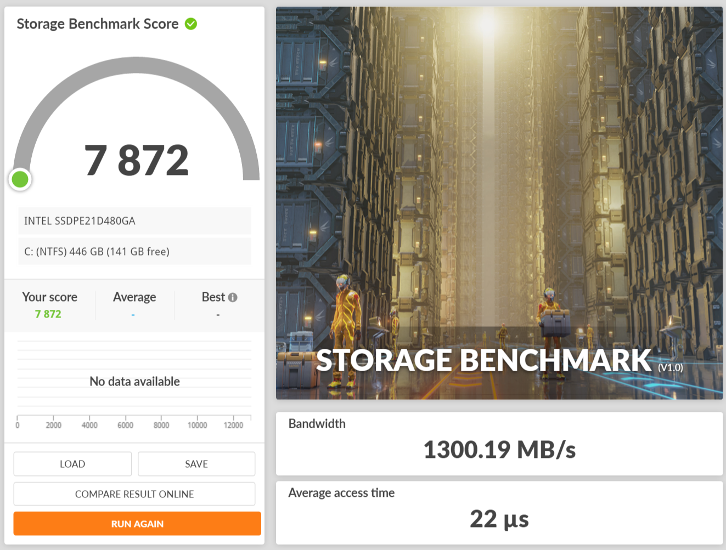
Task: Click the LOAD button
Action: tap(72, 464)
